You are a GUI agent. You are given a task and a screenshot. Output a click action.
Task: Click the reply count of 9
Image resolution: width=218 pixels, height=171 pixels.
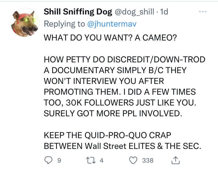tap(59, 160)
